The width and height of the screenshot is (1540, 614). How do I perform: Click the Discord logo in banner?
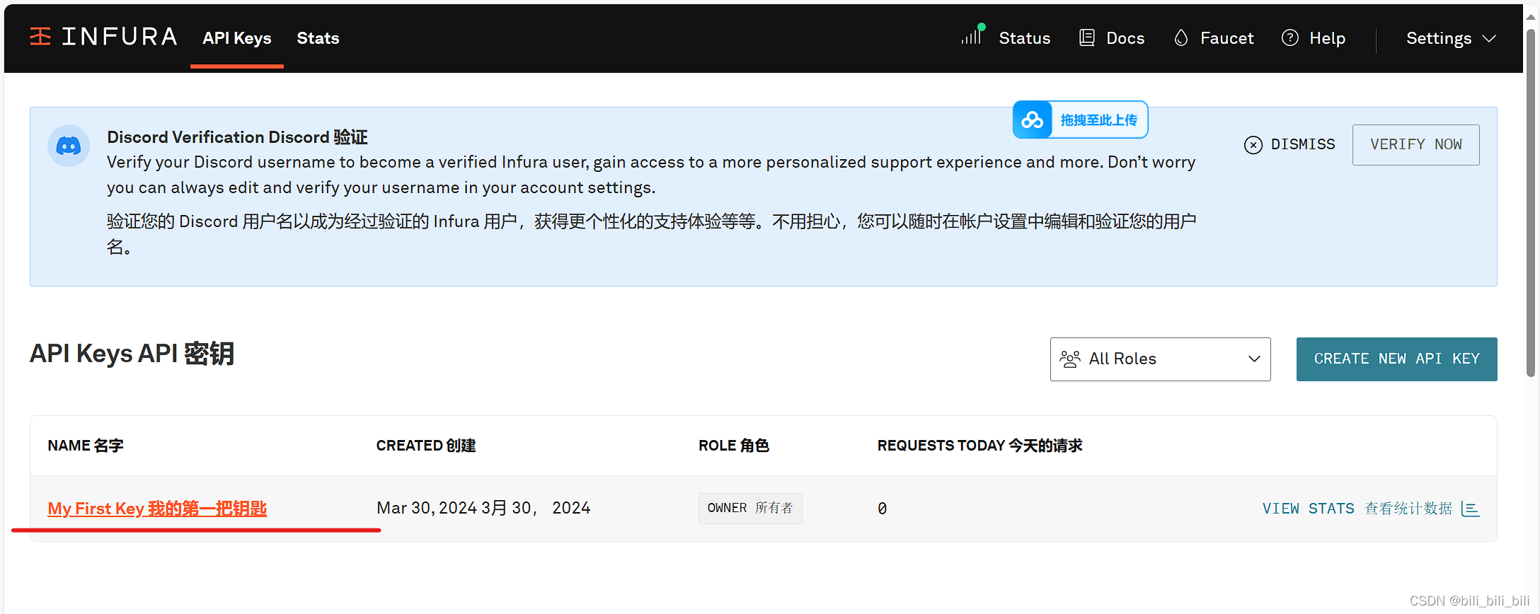[x=69, y=146]
